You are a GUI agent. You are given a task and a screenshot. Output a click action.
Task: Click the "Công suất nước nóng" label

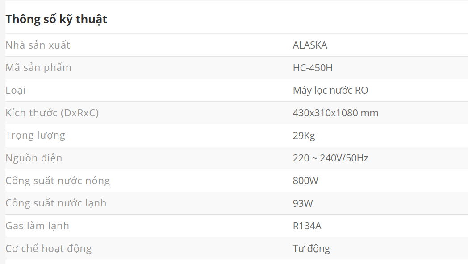(58, 181)
